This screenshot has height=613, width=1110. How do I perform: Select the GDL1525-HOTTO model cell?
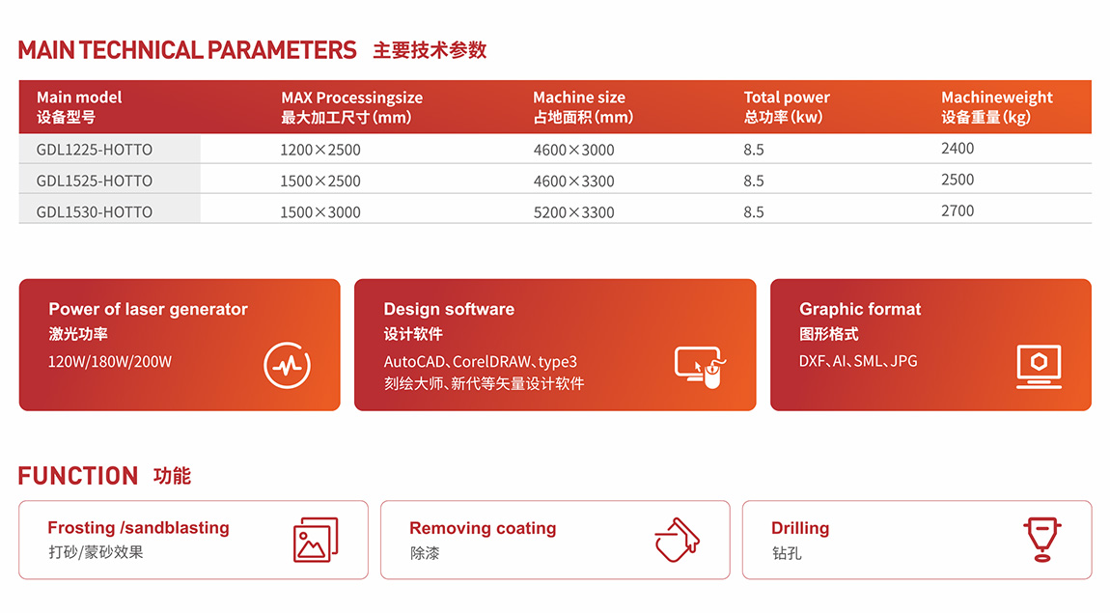[x=95, y=181]
